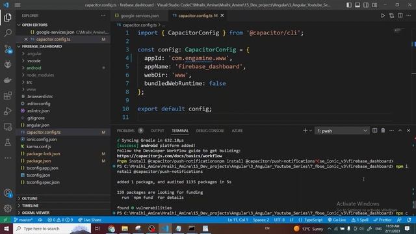Switch to the Output panel tab
Viewport: 416px width, 234px height.
[x=157, y=131]
